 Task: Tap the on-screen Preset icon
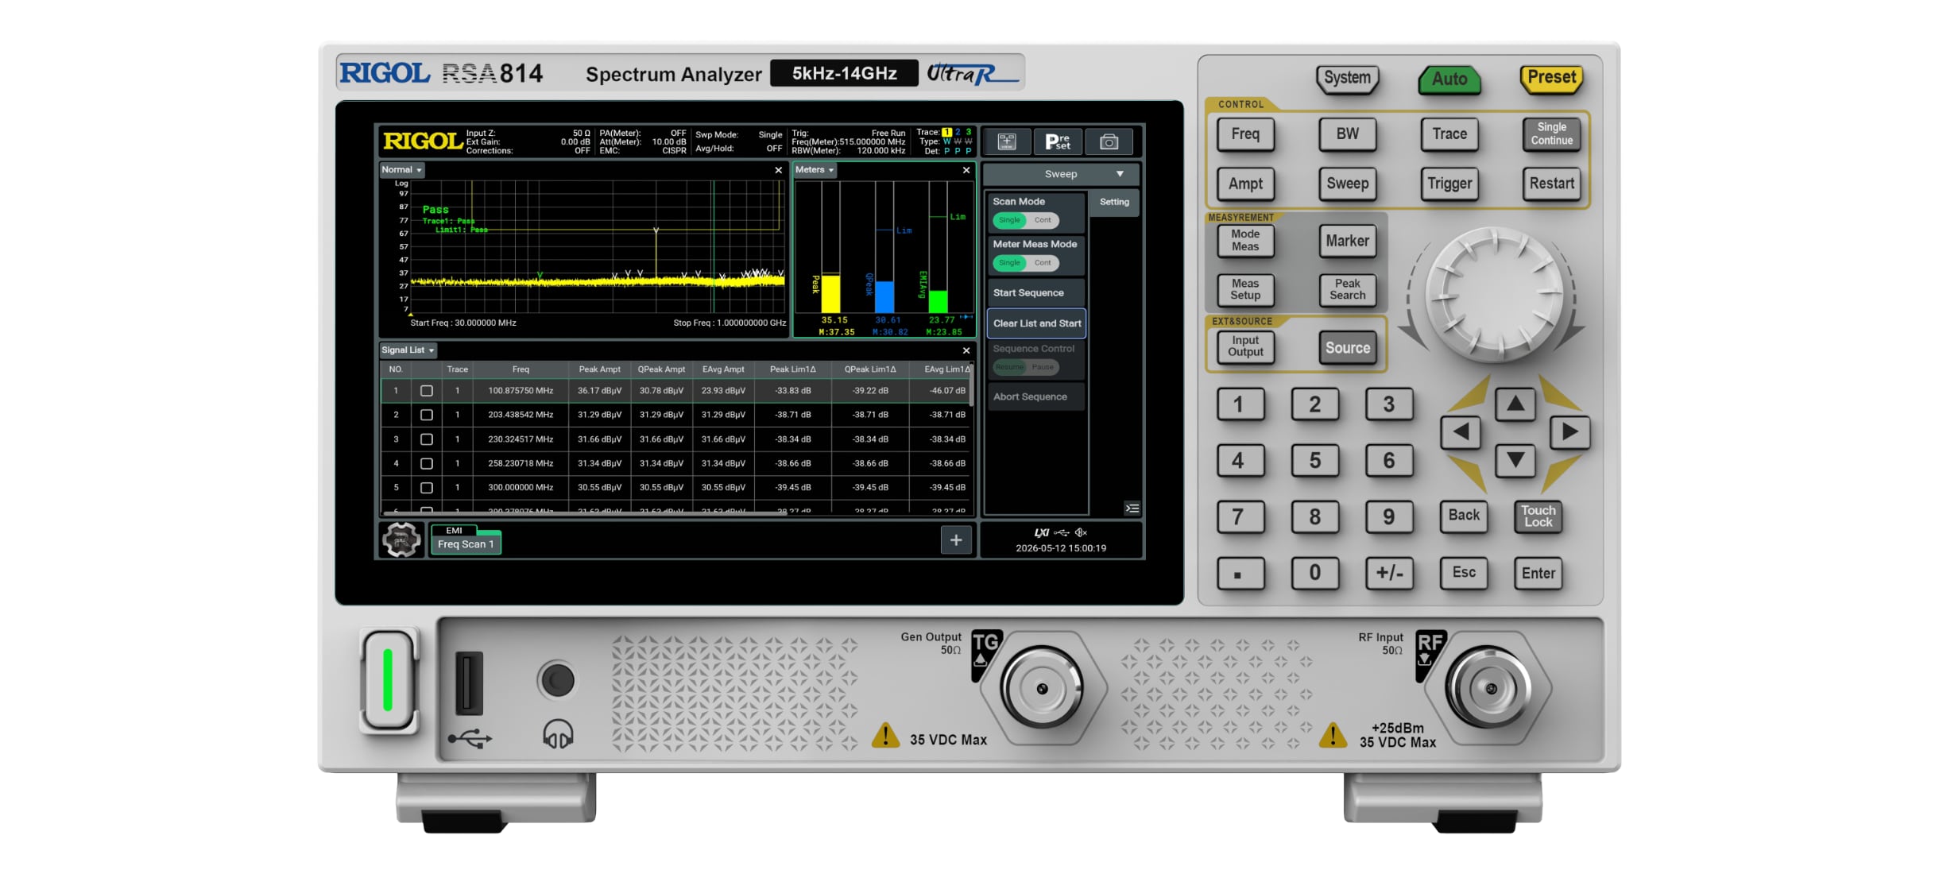click(1058, 142)
